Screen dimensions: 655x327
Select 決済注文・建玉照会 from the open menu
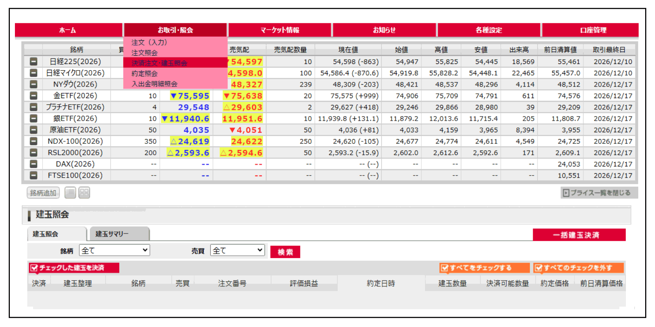point(159,63)
